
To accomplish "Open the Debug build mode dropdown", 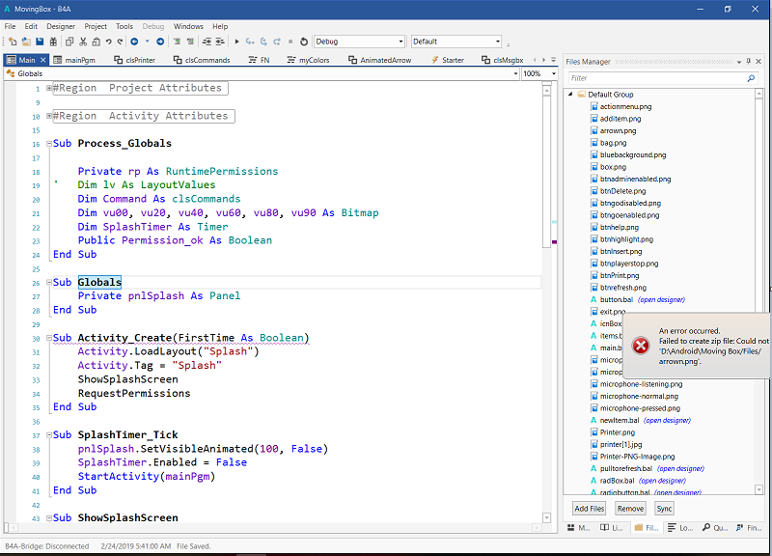I will tap(400, 42).
